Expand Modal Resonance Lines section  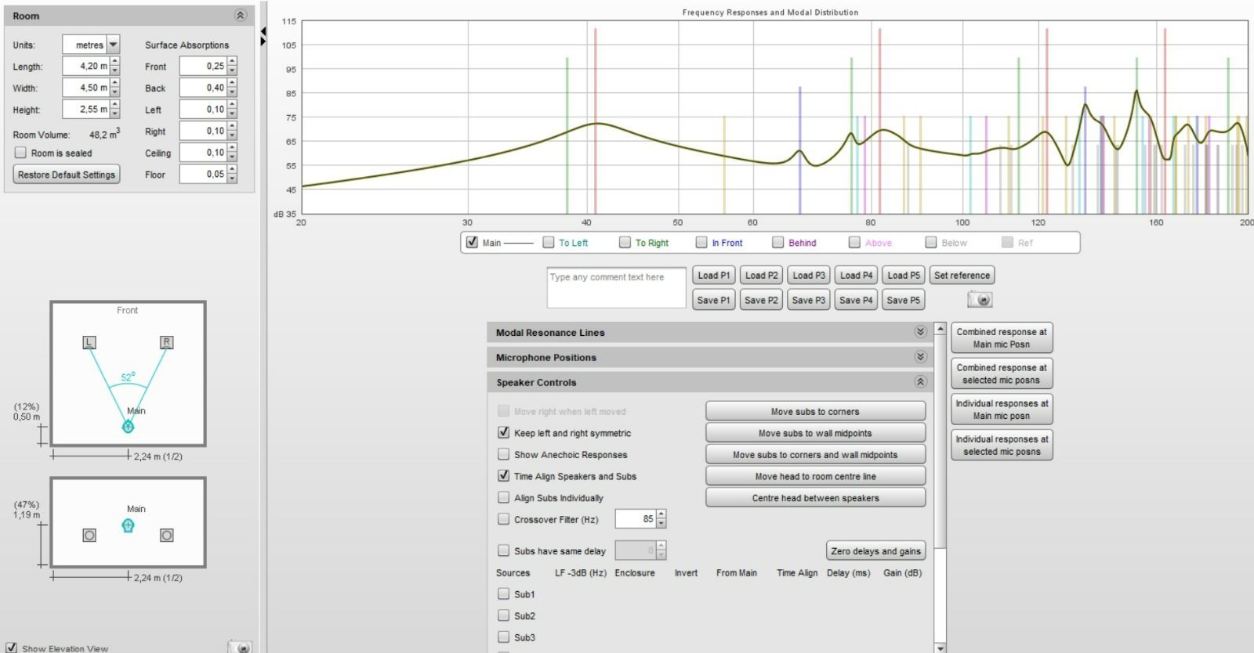click(920, 332)
